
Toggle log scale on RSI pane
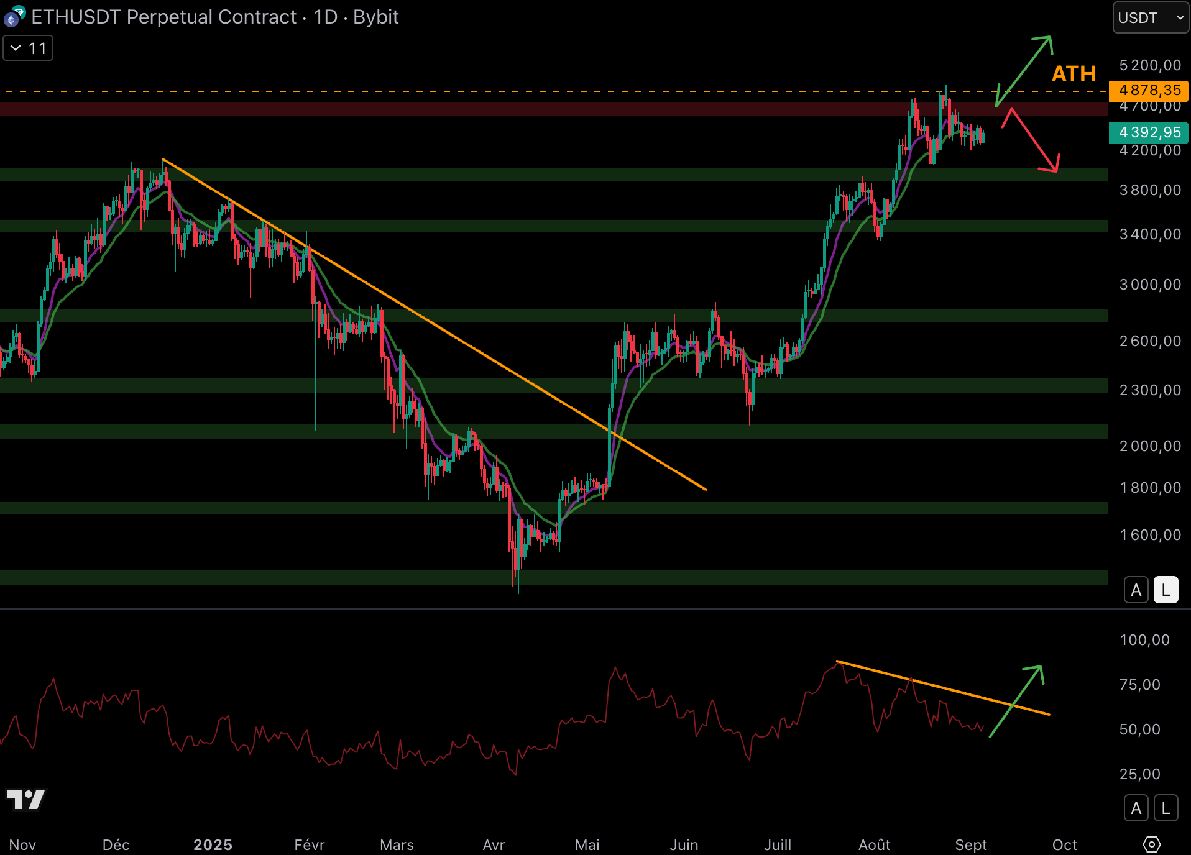click(1166, 808)
